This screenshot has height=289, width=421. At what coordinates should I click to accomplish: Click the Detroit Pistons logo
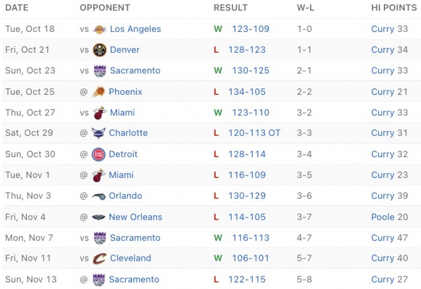coord(99,154)
